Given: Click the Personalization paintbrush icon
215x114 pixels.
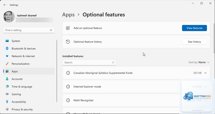Looking at the screenshot, I should pyautogui.click(x=7, y=64).
